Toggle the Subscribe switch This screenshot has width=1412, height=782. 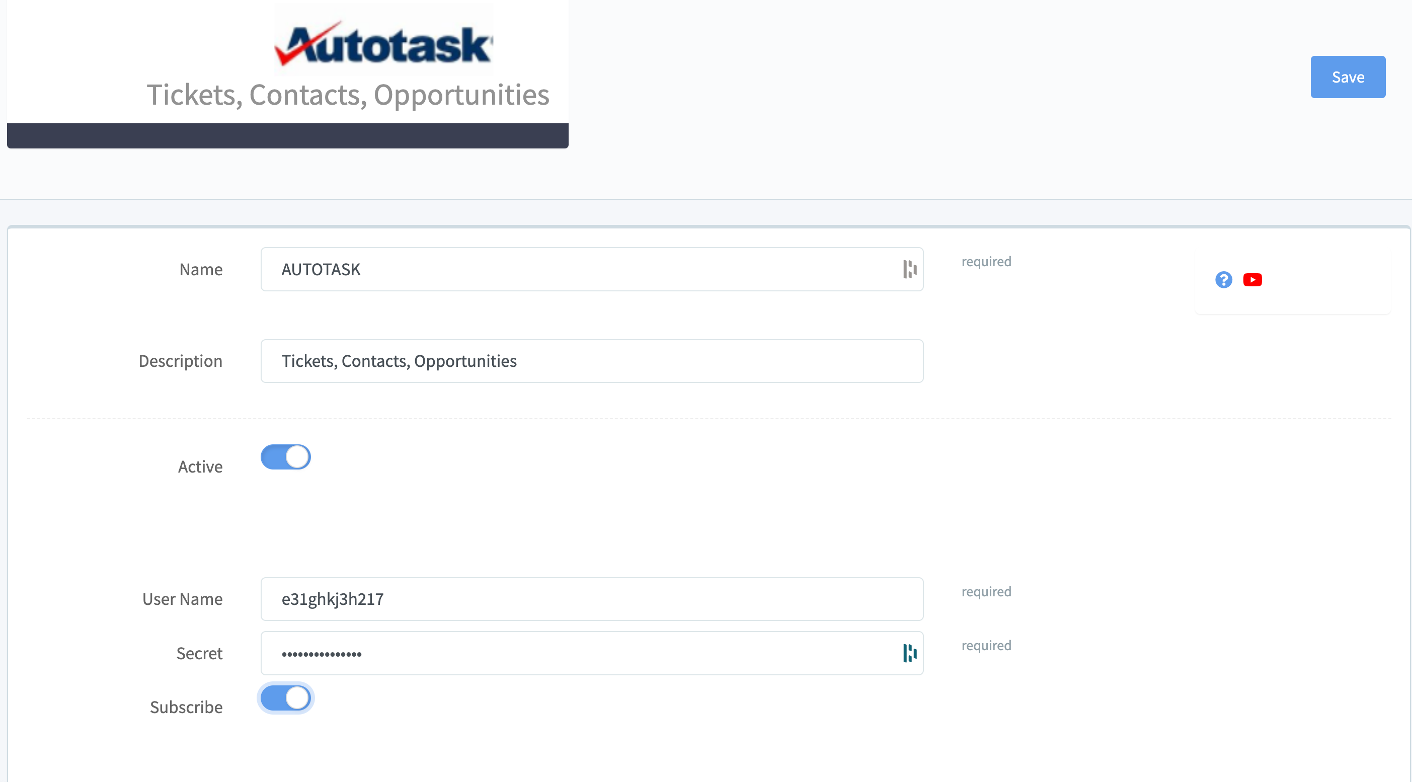click(286, 698)
